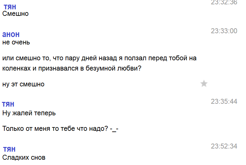Click the 'Смешно' message text
The image size is (246, 165).
pos(16,14)
